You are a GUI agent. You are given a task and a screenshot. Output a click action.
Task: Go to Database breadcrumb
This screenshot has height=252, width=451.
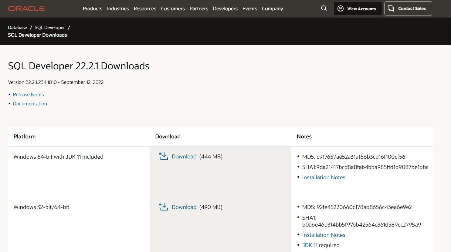(x=18, y=28)
